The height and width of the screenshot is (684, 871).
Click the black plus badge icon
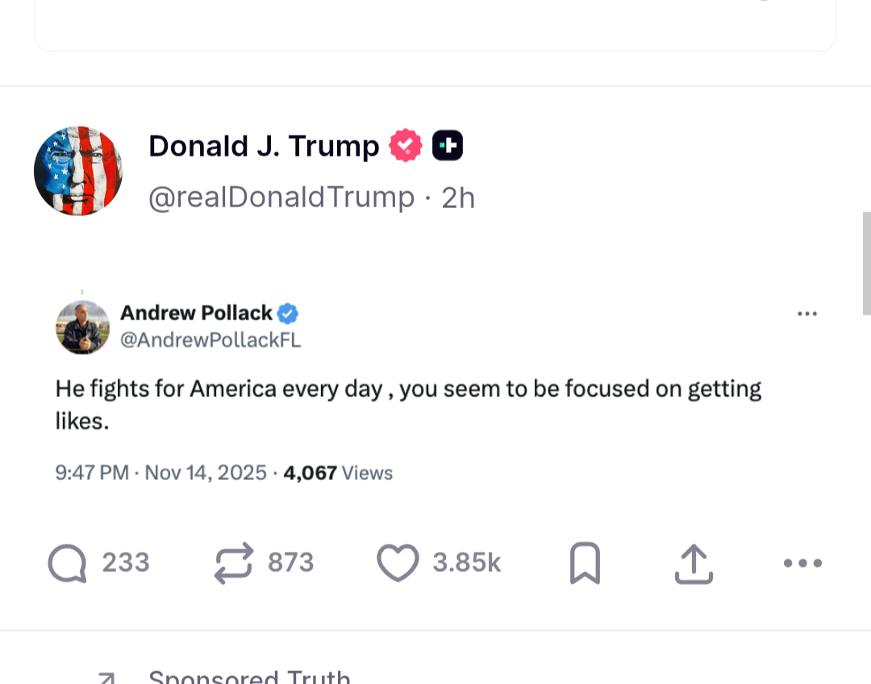pyautogui.click(x=448, y=146)
